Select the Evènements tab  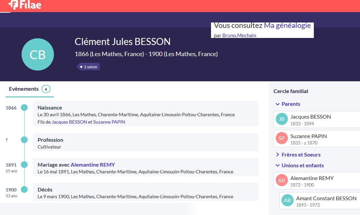point(24,89)
